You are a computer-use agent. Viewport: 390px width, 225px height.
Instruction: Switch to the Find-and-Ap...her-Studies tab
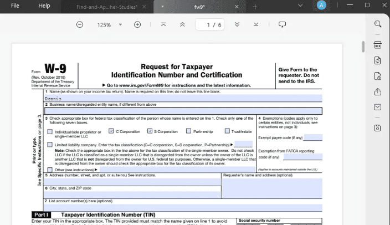click(107, 7)
